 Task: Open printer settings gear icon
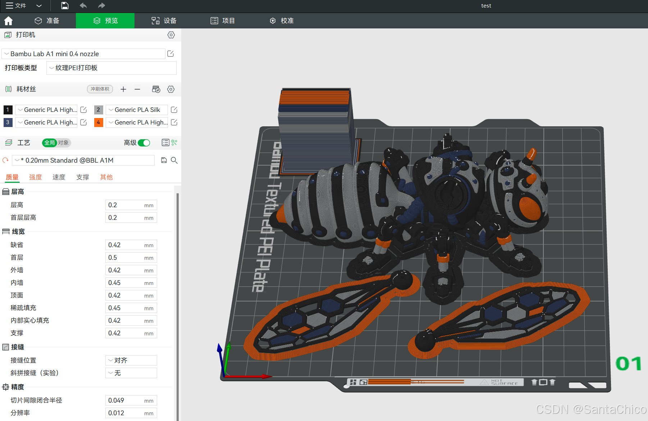coord(171,35)
